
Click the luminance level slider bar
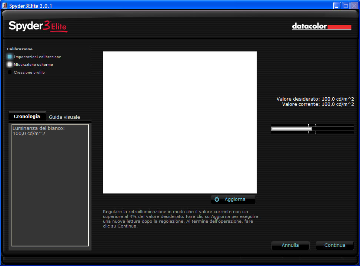click(312, 129)
